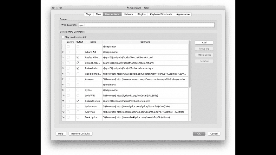Viewport: 276px width, 155px height.
Task: Select the EmbedAlbumArt.qml command cell
Action: point(145,68)
